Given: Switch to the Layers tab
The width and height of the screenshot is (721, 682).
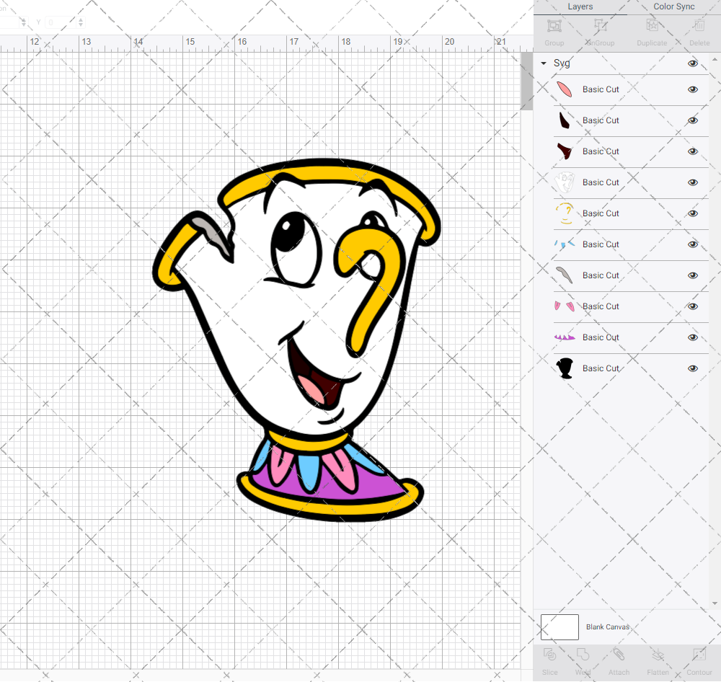Looking at the screenshot, I should [x=580, y=7].
